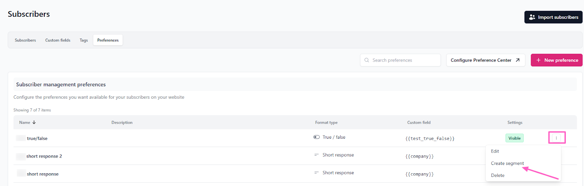Click the plus icon on New preference
584x186 pixels.
pos(538,60)
